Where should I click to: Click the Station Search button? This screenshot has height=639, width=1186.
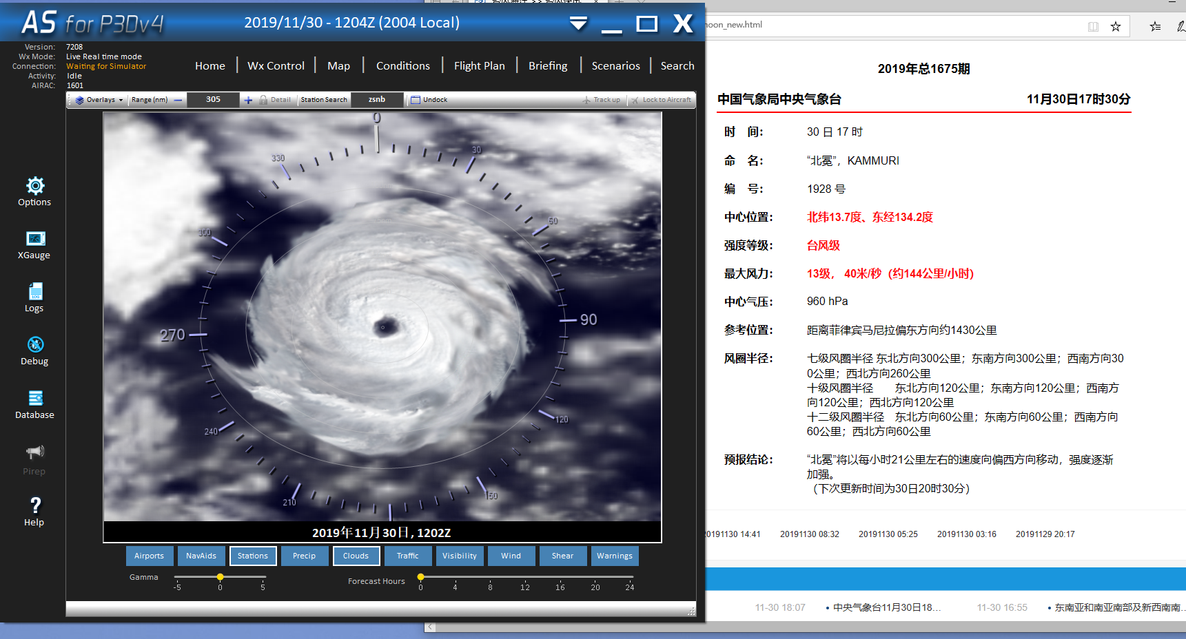[x=324, y=100]
